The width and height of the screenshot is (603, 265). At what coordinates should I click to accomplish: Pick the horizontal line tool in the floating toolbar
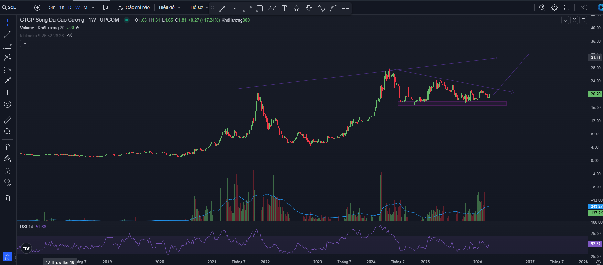346,9
